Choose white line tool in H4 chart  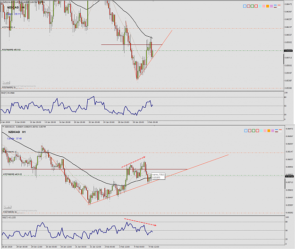click(x=279, y=8)
